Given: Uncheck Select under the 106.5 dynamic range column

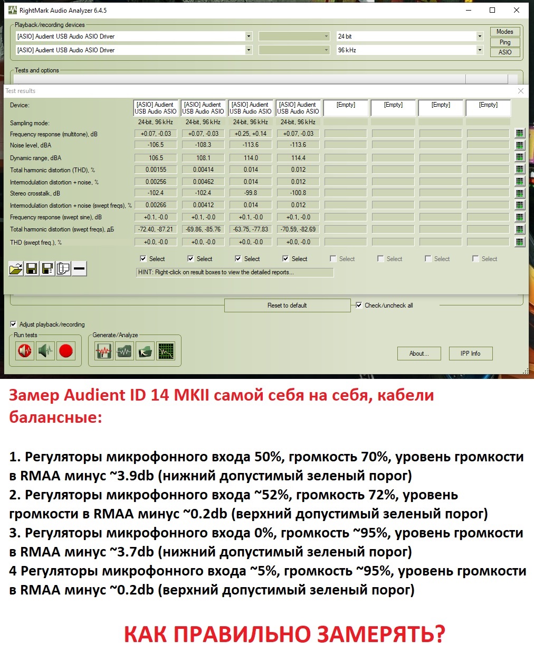Looking at the screenshot, I should [x=143, y=259].
